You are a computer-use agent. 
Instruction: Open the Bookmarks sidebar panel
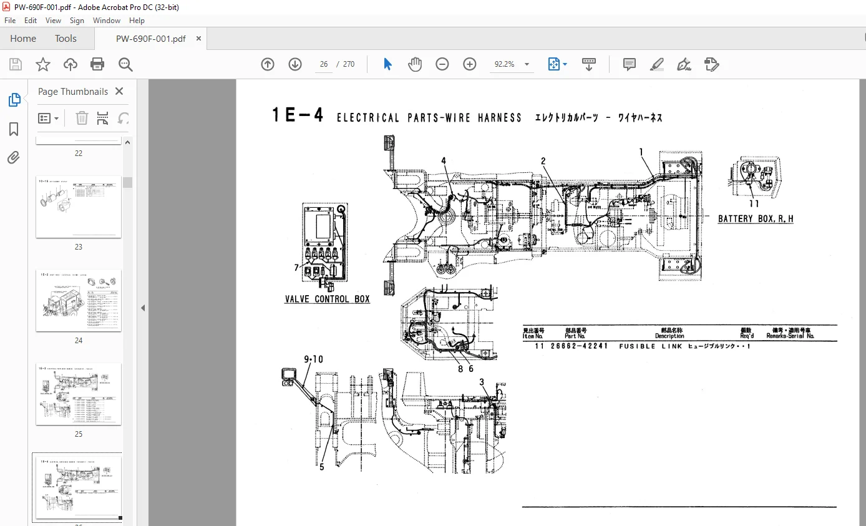(14, 129)
